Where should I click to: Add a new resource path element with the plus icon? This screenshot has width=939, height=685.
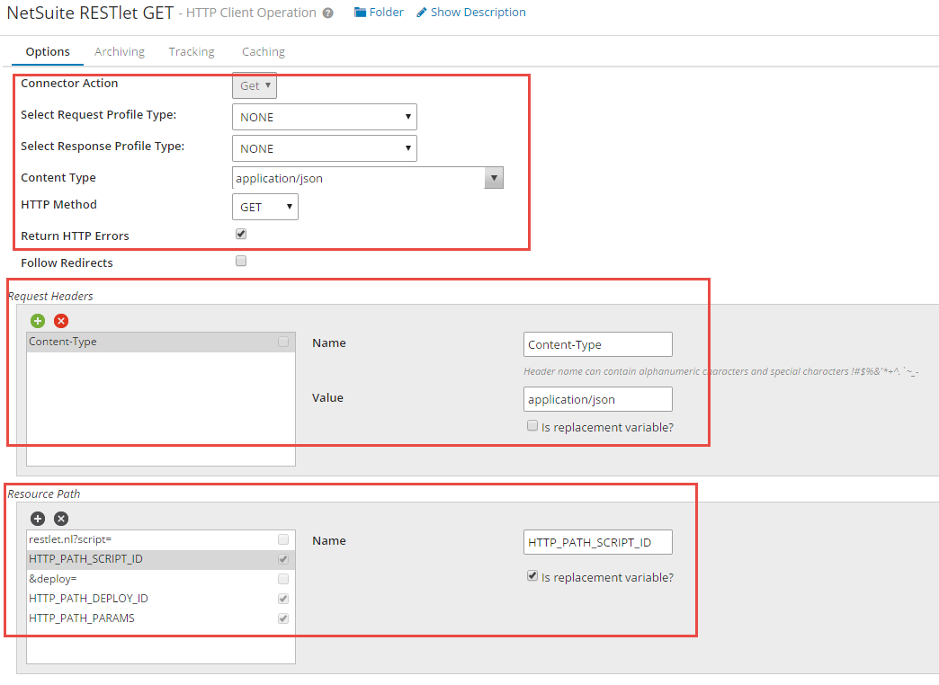pos(37,519)
